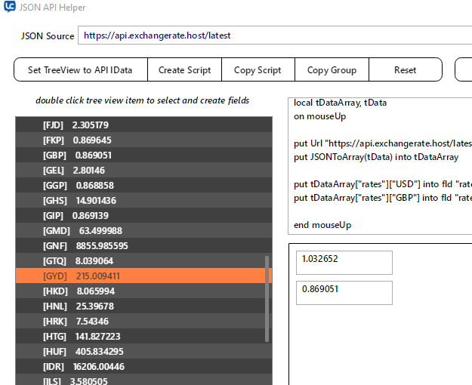Pick the HUF 405.834295 row
The image size is (472, 385).
[140, 352]
